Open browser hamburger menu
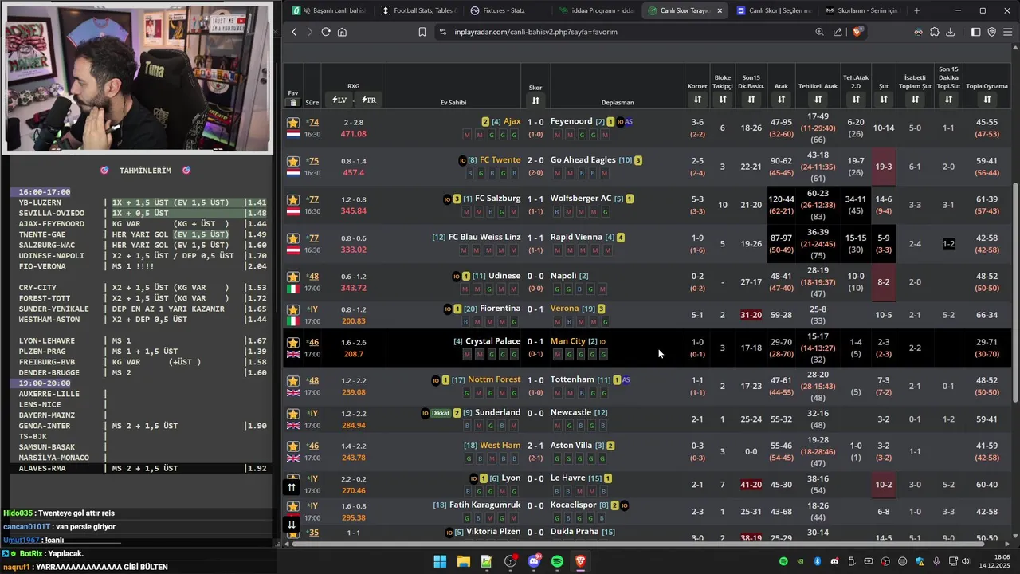Viewport: 1020px width, 574px height. pyautogui.click(x=1008, y=32)
